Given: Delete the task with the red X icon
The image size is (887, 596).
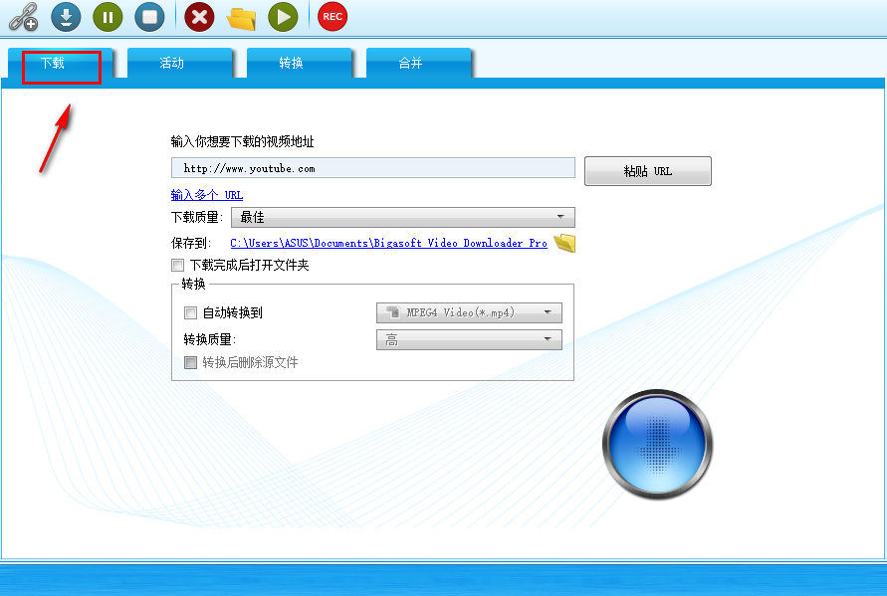Looking at the screenshot, I should point(199,16).
